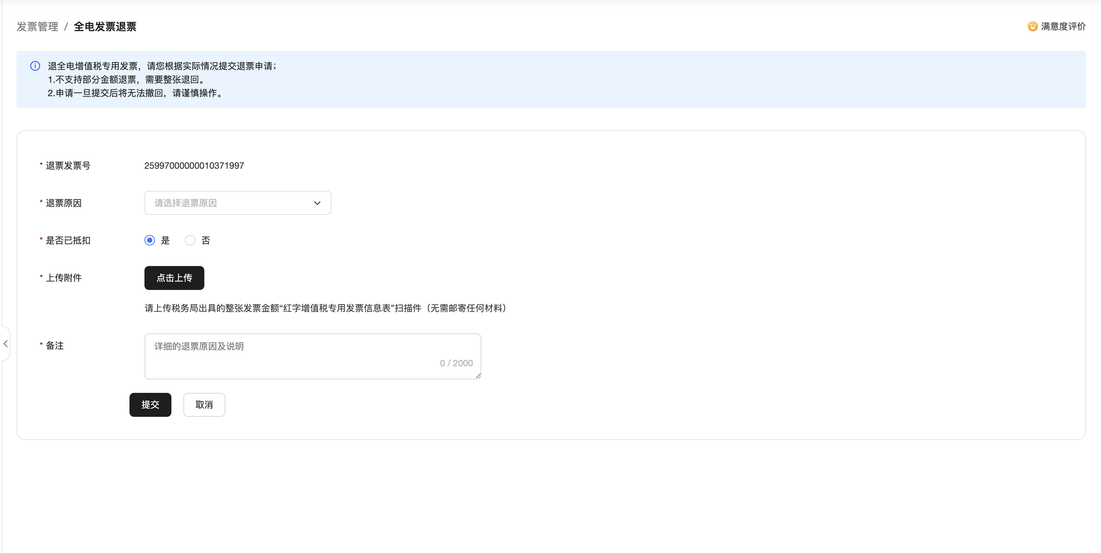Click the 上传附件 field label
This screenshot has height=553, width=1101.
64,278
